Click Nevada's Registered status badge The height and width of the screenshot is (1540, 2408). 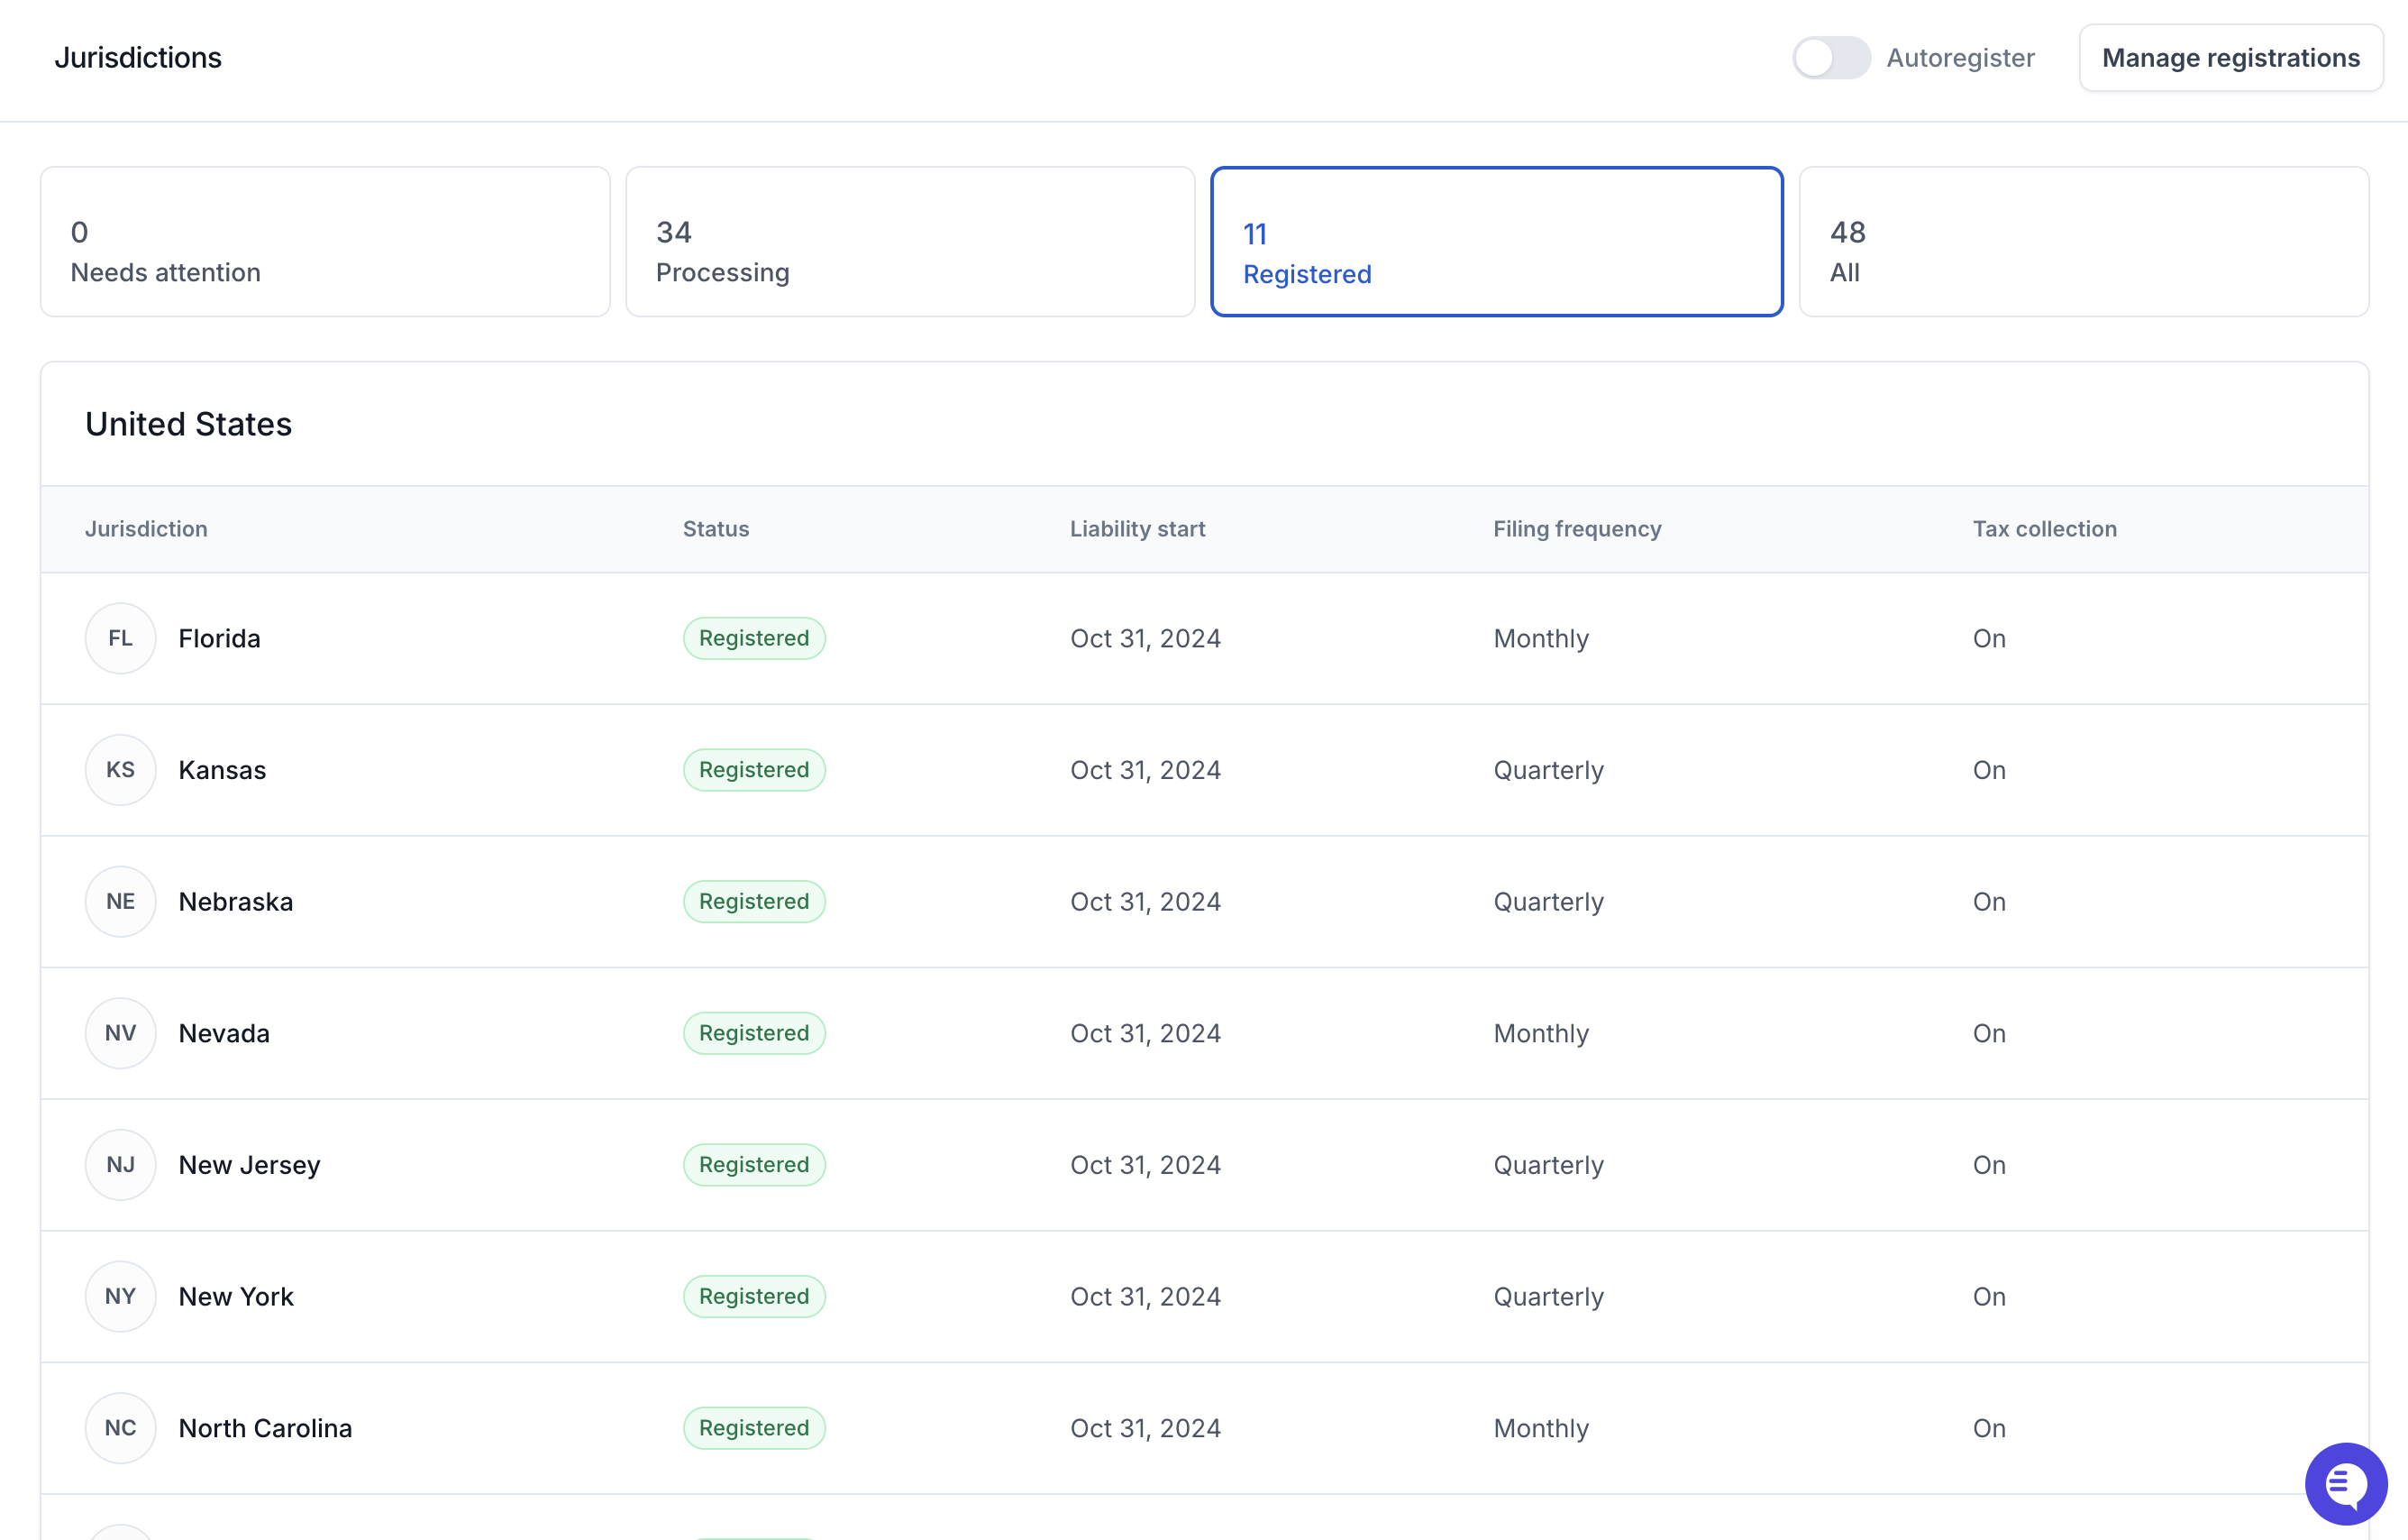click(x=754, y=1032)
